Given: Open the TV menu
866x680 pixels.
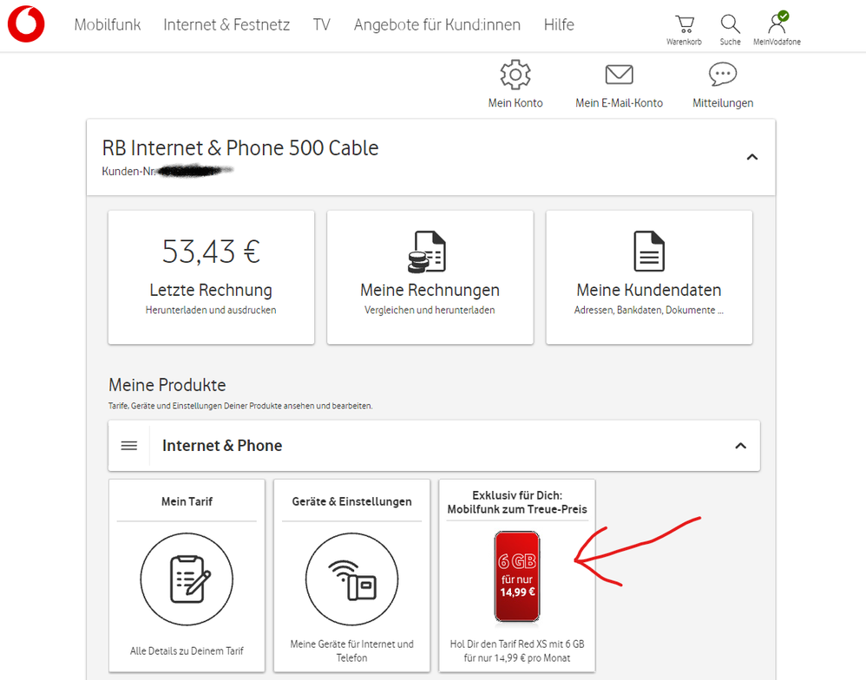Looking at the screenshot, I should [321, 25].
